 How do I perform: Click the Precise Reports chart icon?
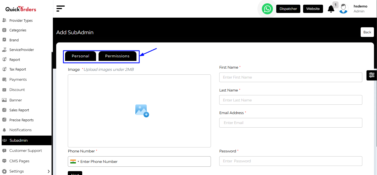click(4, 120)
